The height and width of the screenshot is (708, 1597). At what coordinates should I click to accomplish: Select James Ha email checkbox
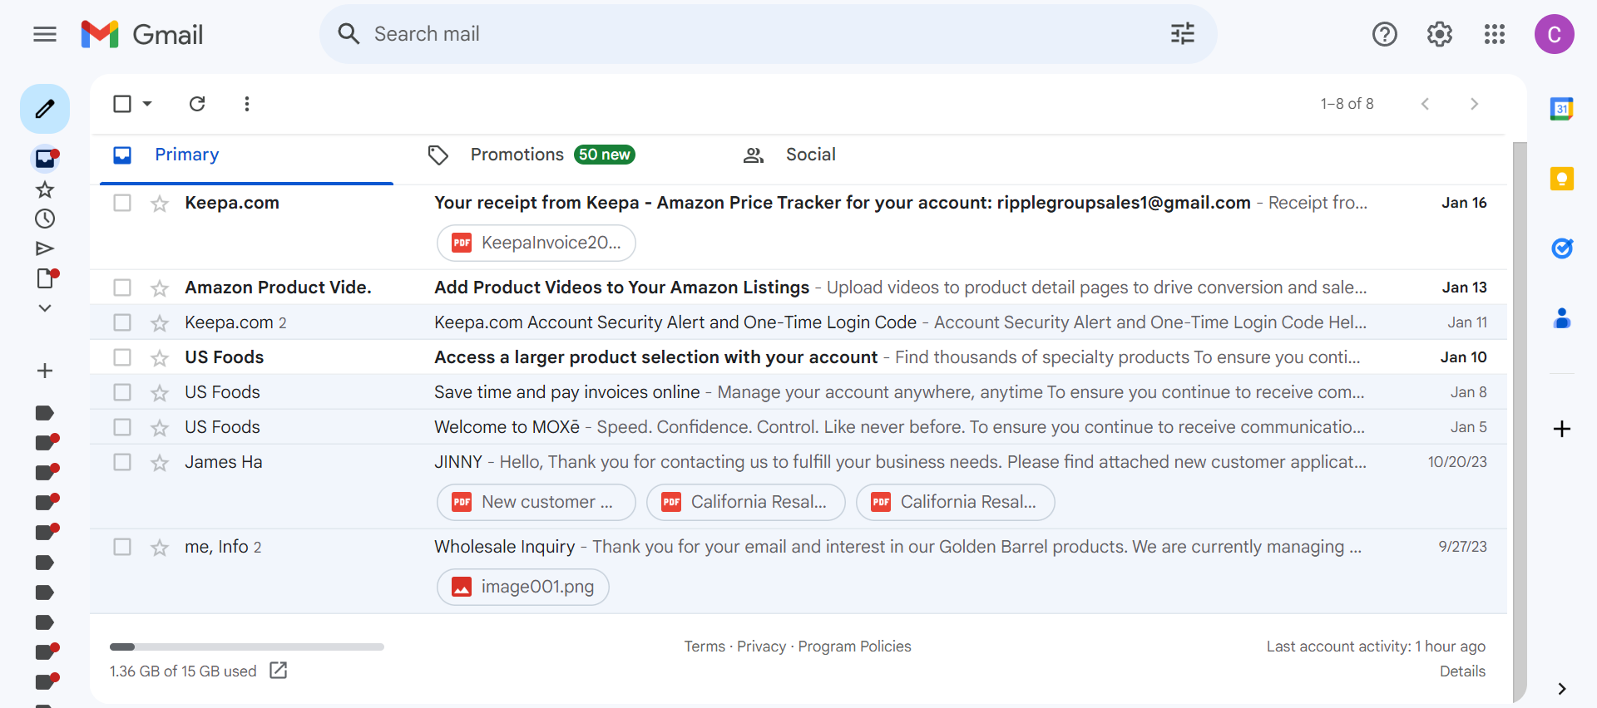click(x=122, y=462)
